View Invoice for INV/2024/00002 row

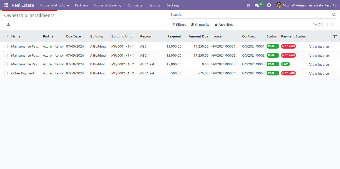pos(319,56)
